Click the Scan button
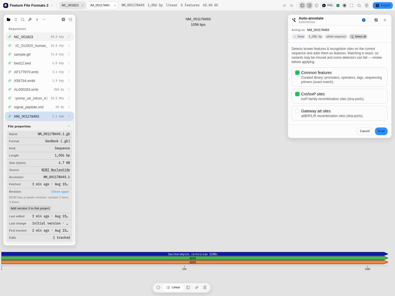The image size is (395, 296). pos(381,131)
